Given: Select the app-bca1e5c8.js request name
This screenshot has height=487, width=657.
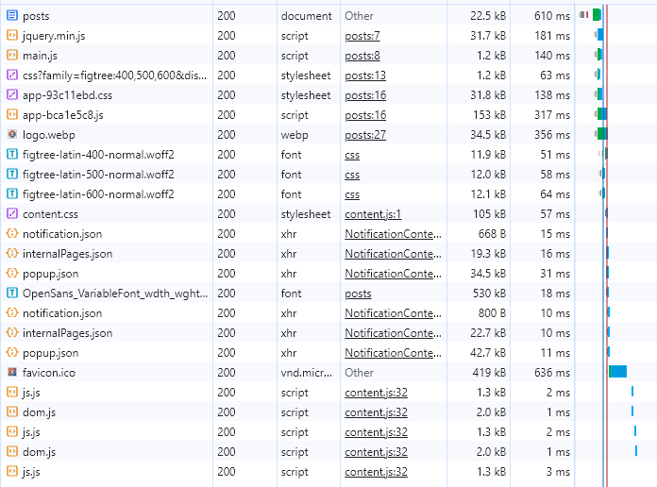Looking at the screenshot, I should (63, 115).
